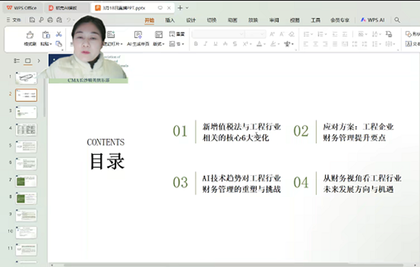The image size is (420, 267).
Task: Switch slide panel to outline view icon
Action: pyautogui.click(x=16, y=61)
